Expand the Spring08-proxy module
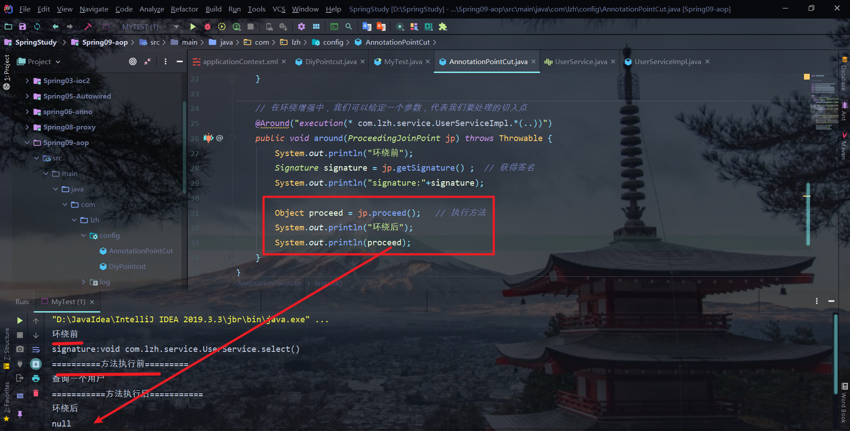Viewport: 850px width, 431px height. click(x=27, y=127)
